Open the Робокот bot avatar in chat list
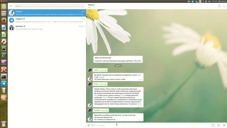 pos(12,13)
